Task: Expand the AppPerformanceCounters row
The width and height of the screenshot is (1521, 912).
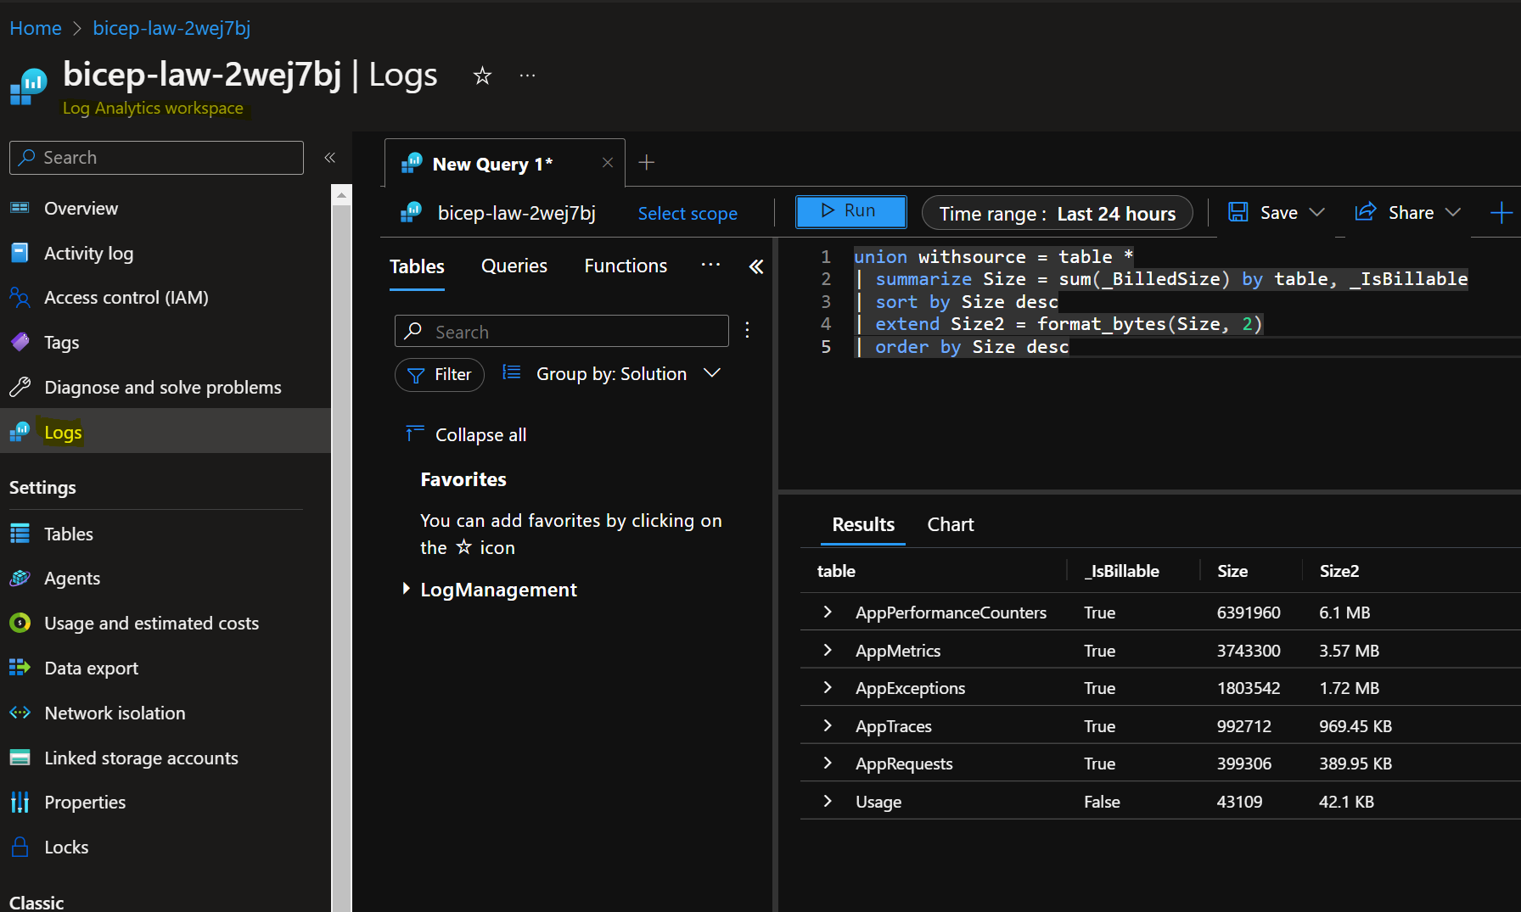Action: point(828,612)
